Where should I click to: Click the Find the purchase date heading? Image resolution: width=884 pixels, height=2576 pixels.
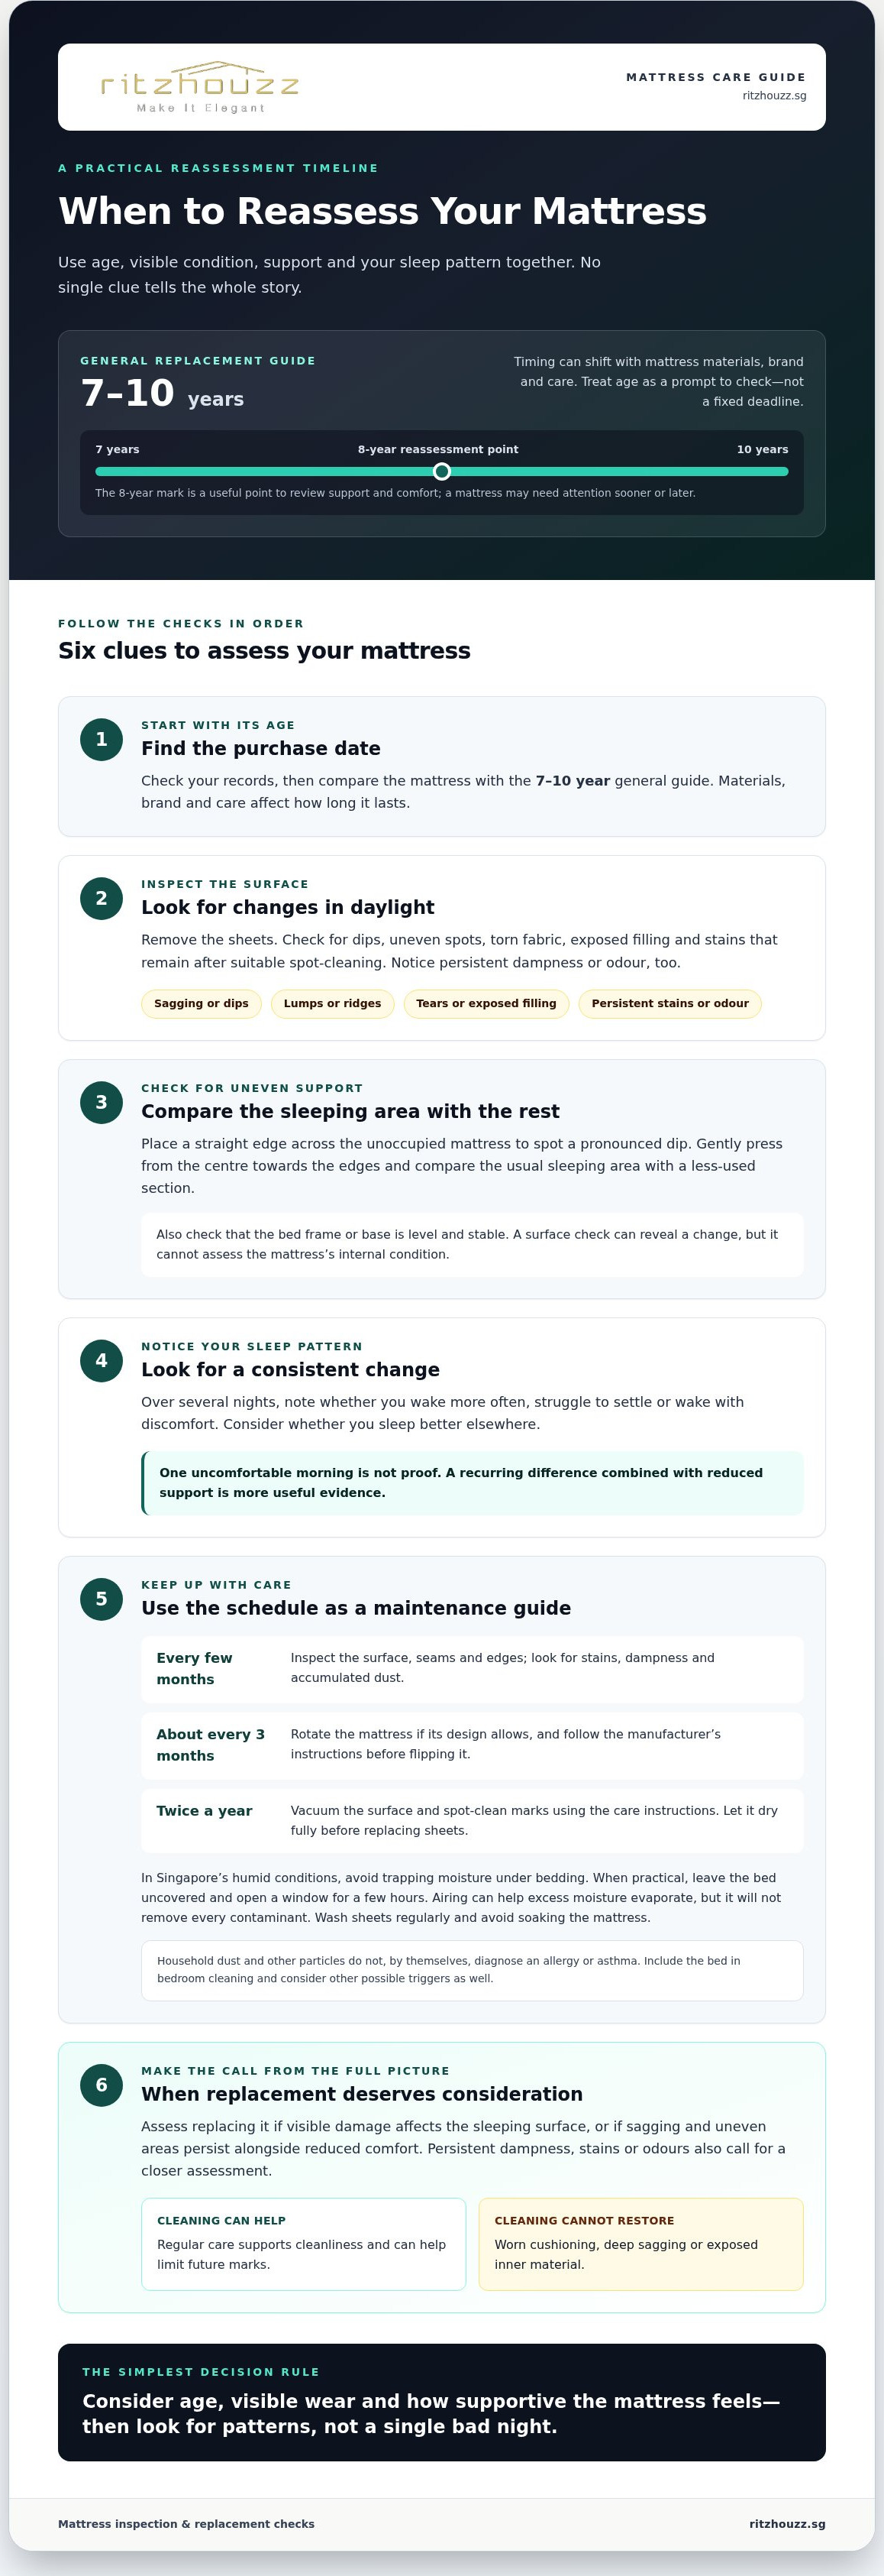point(261,749)
